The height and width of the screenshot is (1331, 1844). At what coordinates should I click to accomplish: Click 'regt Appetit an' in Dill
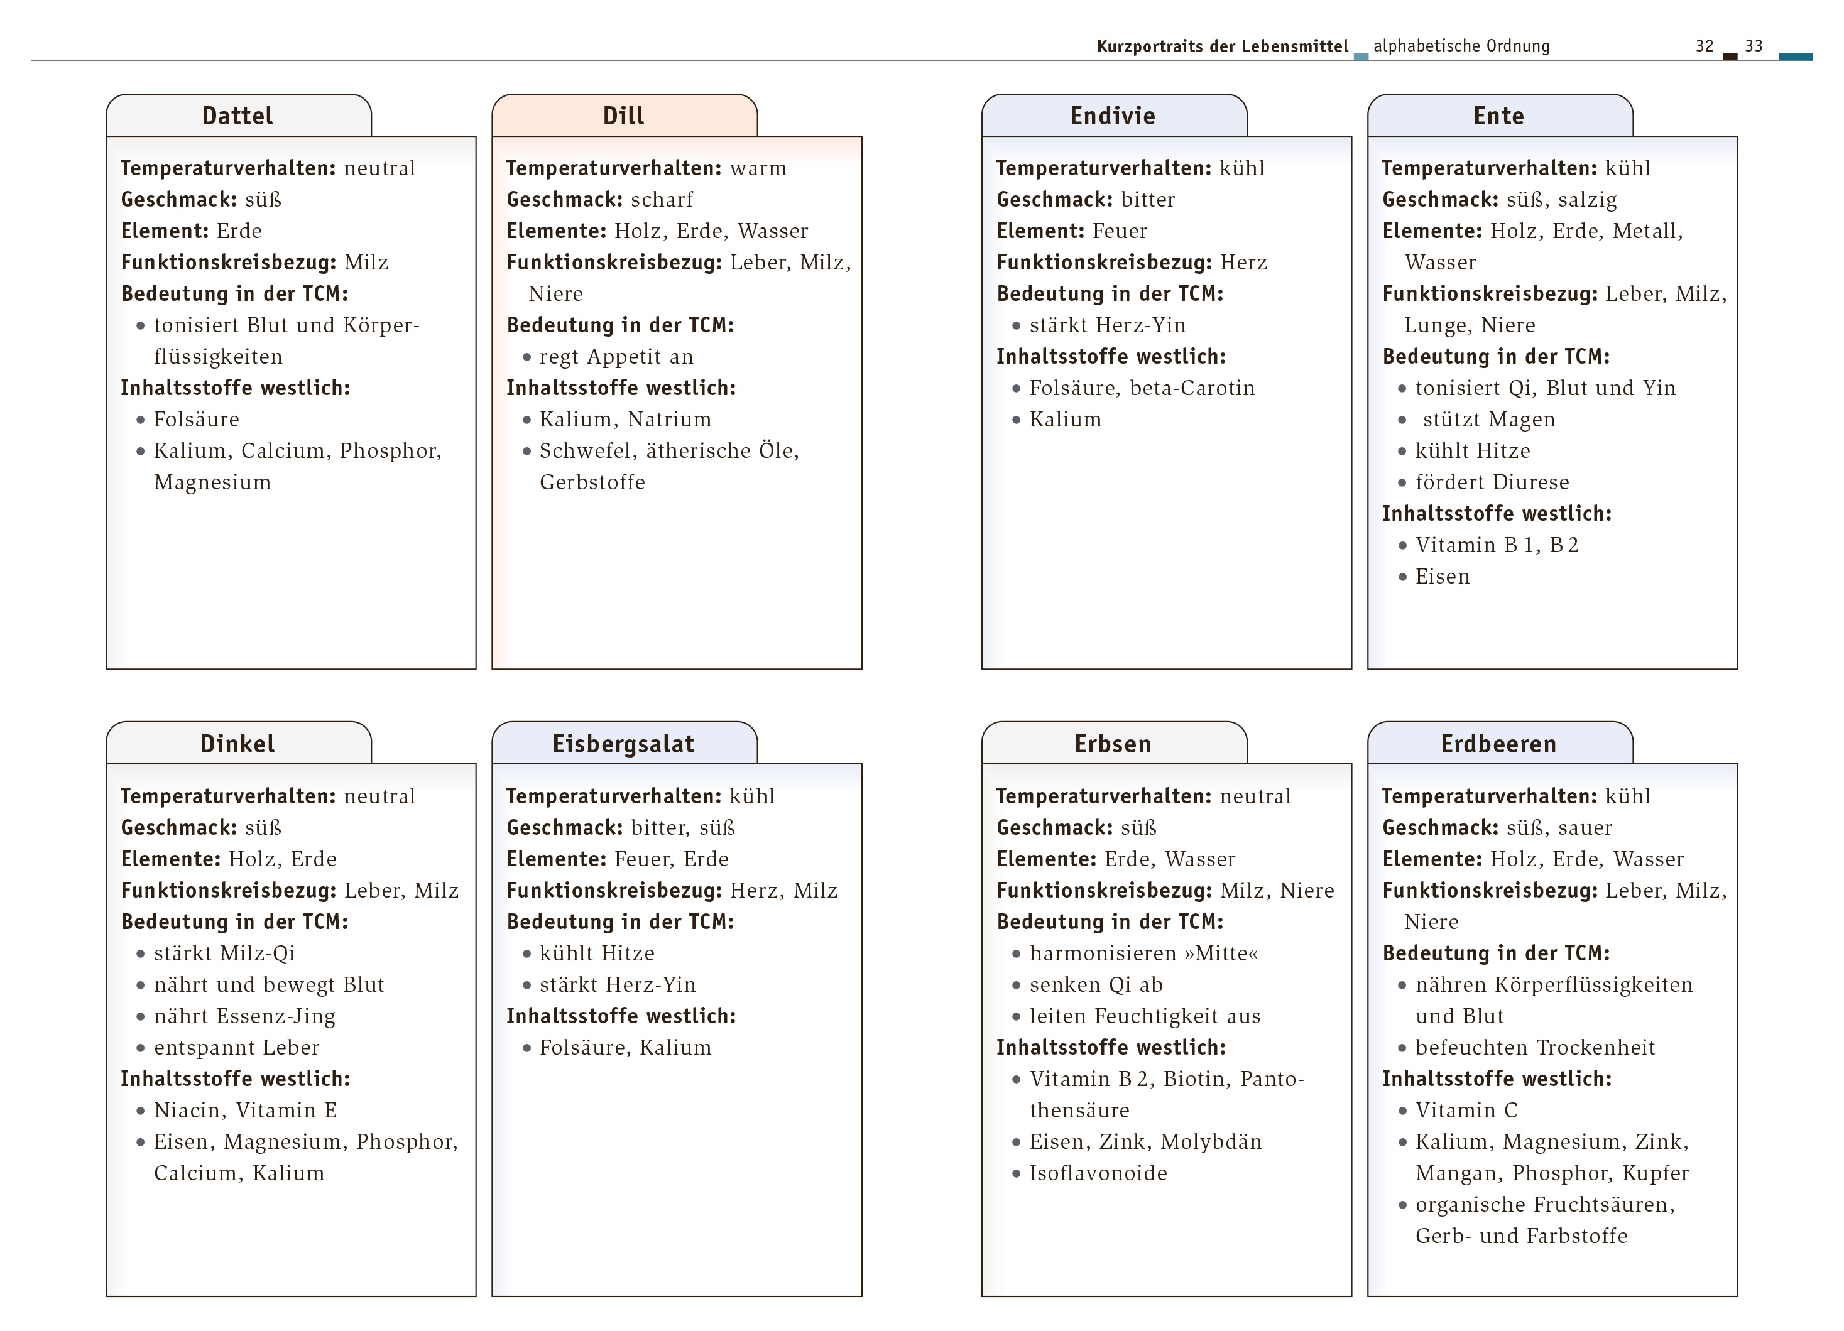616,356
